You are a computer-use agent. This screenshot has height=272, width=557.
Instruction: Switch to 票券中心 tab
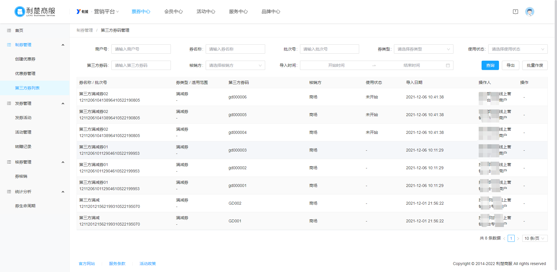[x=141, y=12]
